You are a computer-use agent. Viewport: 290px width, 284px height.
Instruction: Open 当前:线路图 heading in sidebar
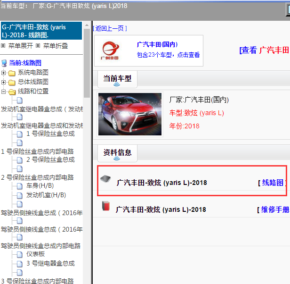click(25, 63)
